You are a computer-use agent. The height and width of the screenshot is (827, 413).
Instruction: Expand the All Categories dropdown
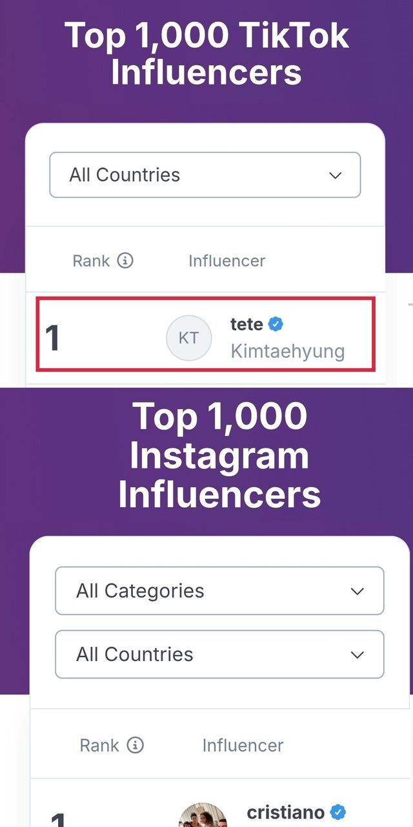[219, 591]
